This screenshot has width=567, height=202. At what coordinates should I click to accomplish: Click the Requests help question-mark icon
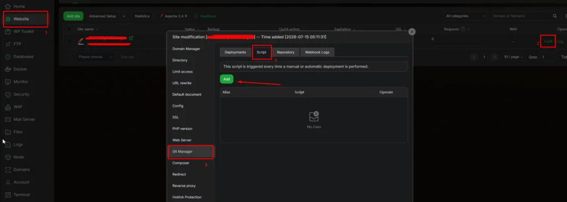[463, 29]
